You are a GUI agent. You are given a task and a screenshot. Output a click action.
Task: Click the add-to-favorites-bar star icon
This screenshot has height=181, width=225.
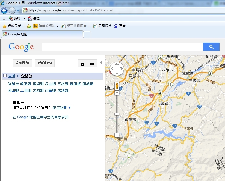click(x=29, y=26)
